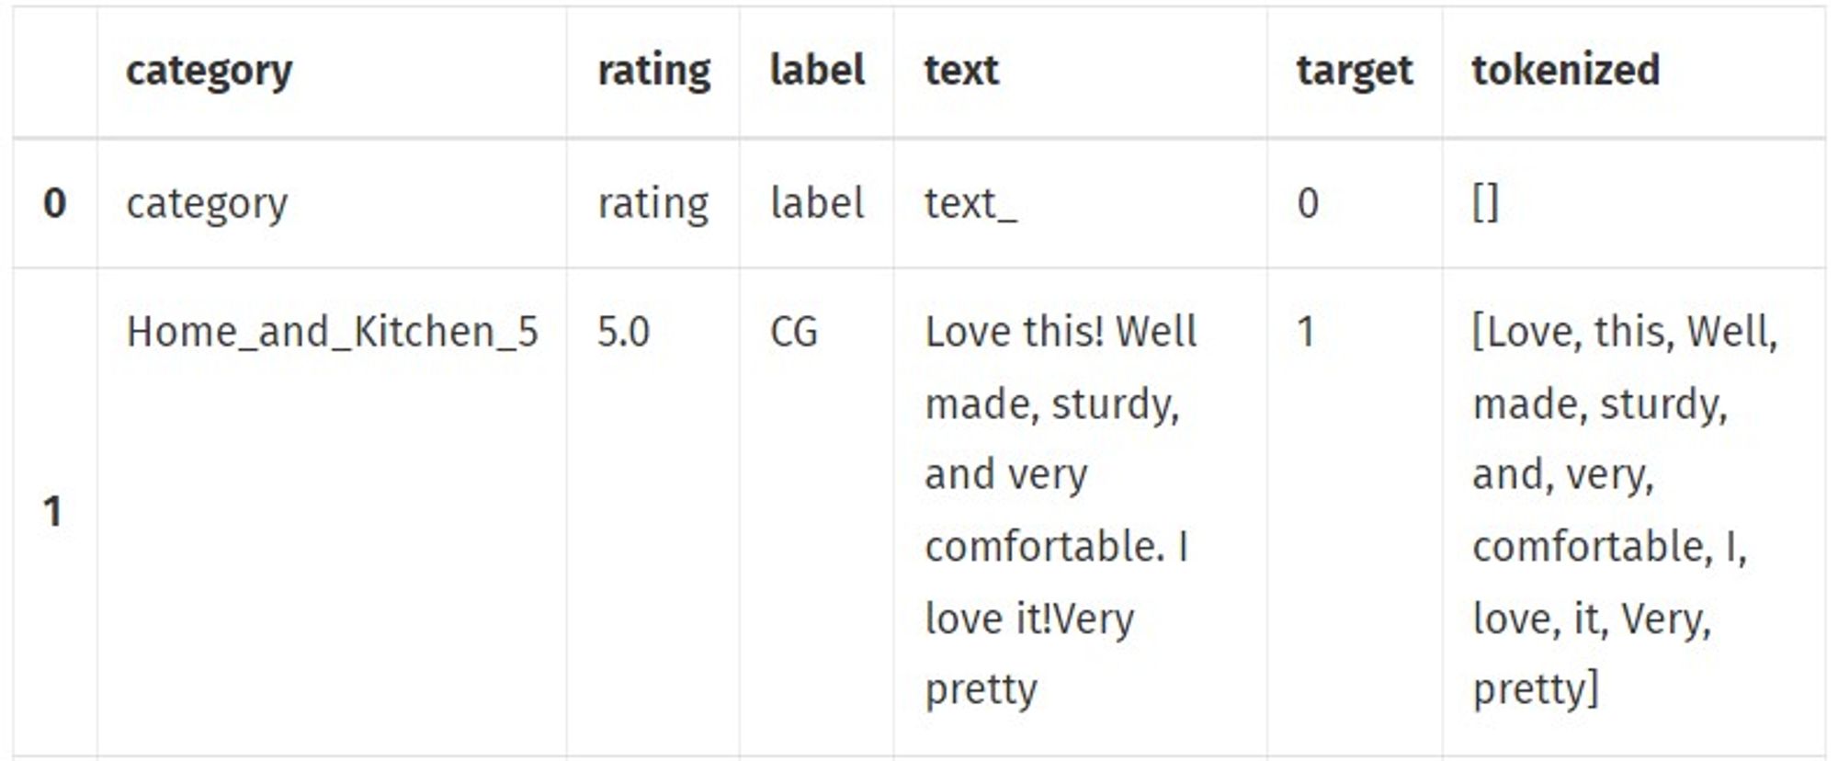Click the Home_and_Kitchen_5 cell
Image resolution: width=1838 pixels, height=761 pixels.
tap(332, 333)
